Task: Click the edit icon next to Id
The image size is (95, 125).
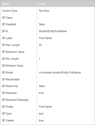Action: pos(3,31)
